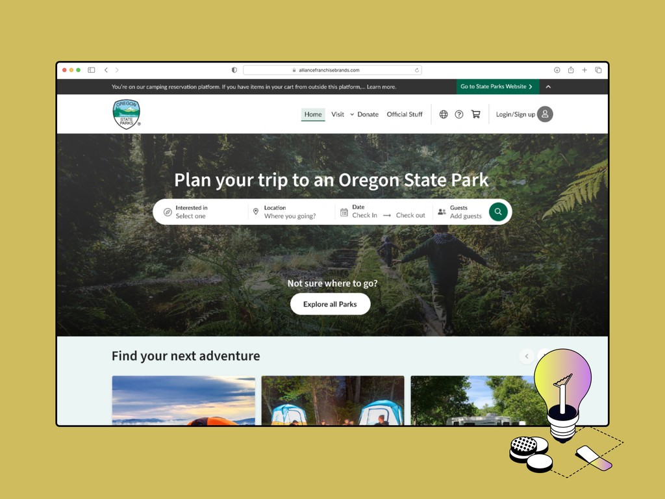This screenshot has width=665, height=499.
Task: Collapse the top notification banner chevron
Action: 548,86
